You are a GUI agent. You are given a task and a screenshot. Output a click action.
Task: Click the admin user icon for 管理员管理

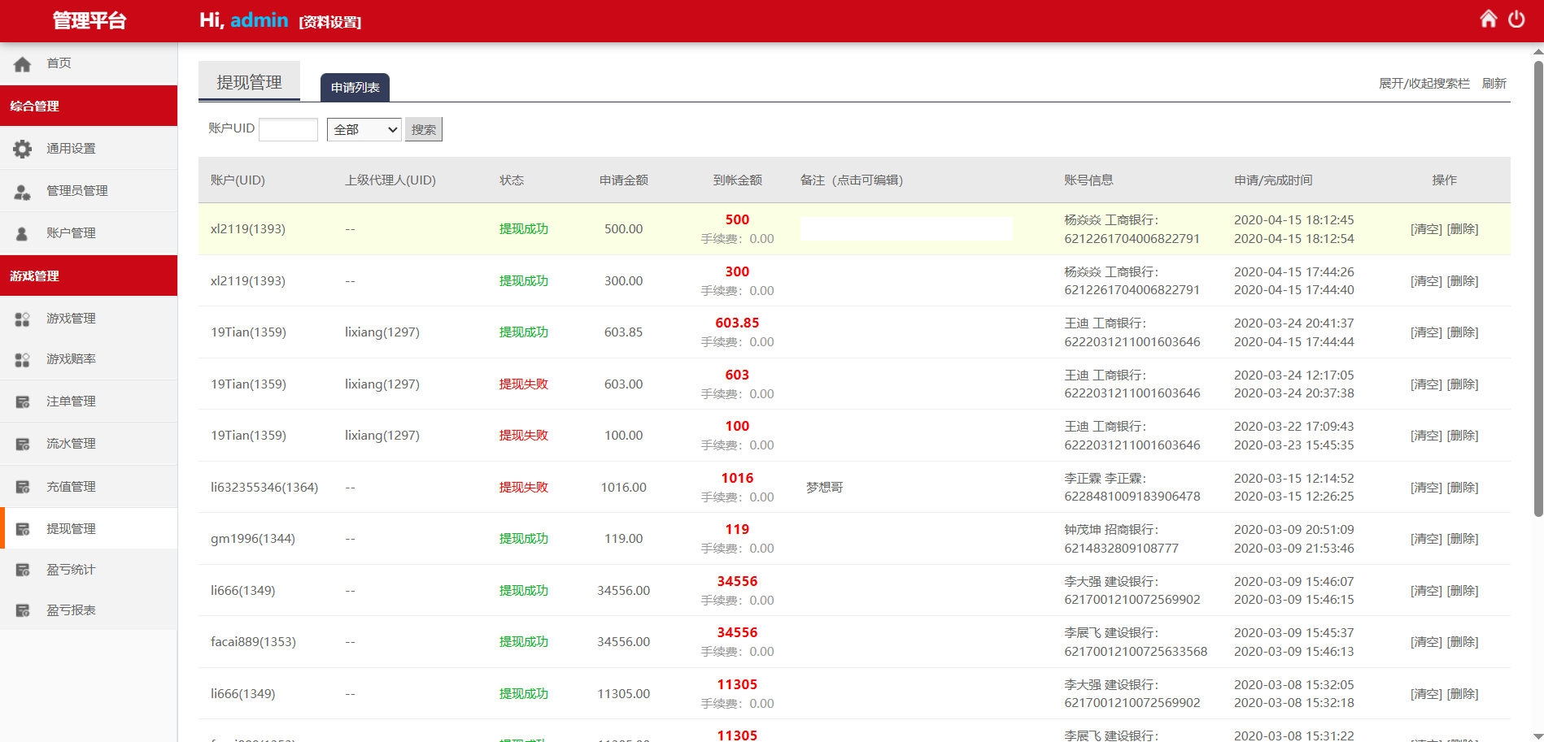click(23, 192)
